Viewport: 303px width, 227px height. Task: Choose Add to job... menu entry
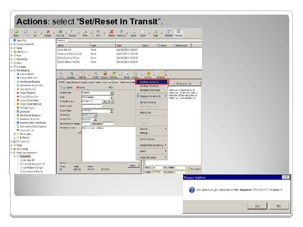click(x=151, y=113)
